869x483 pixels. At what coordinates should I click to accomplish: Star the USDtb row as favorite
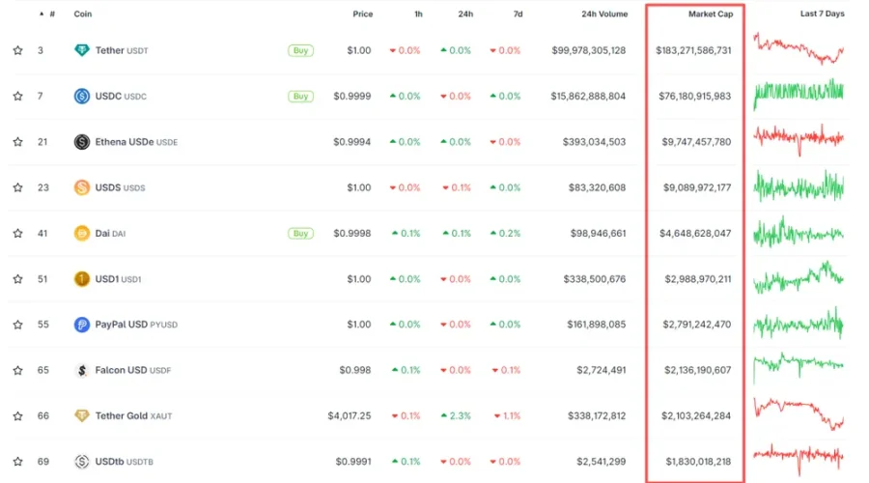[17, 462]
